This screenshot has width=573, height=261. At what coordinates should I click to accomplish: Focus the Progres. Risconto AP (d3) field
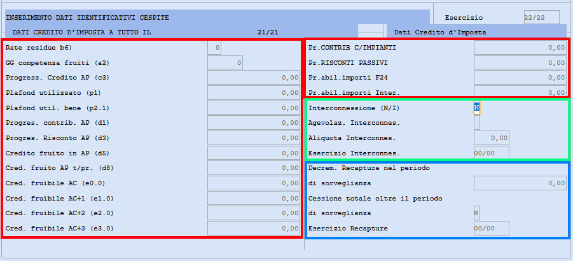[254, 138]
